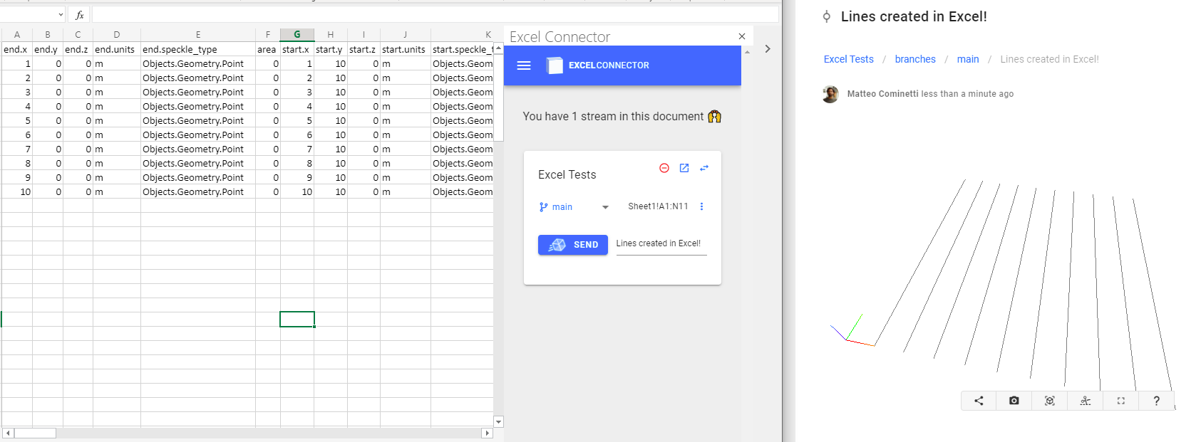Click the SEND button
1201x442 pixels.
[x=573, y=245]
